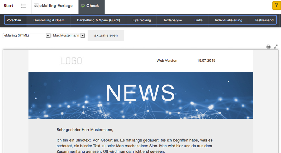Go to the Start tab

8,6
